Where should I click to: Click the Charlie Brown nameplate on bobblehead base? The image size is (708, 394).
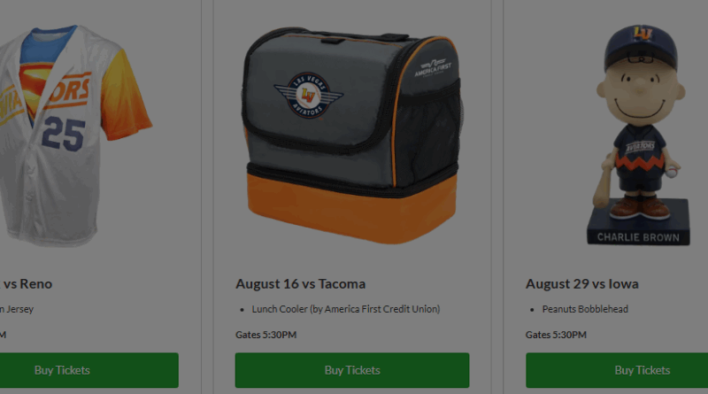[638, 237]
